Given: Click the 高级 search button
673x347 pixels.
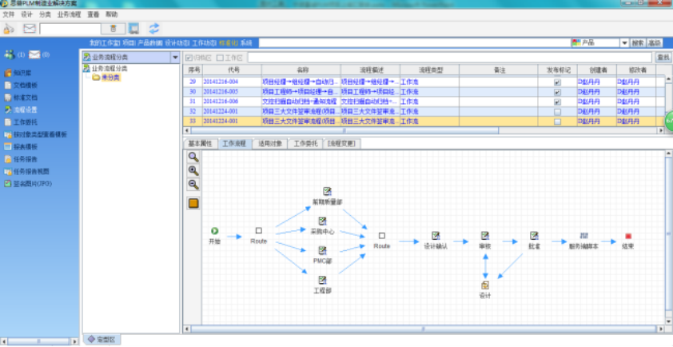Looking at the screenshot, I should pos(655,43).
